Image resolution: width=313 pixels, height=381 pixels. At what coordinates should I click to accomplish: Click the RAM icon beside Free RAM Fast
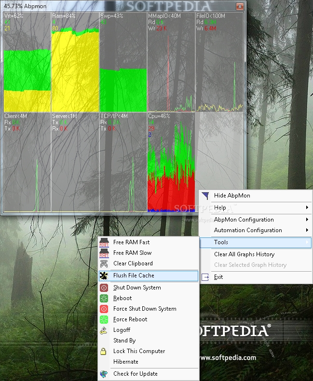(104, 242)
